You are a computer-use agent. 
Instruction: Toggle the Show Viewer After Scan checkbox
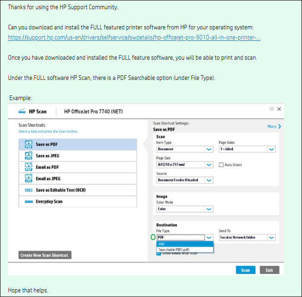(159, 253)
